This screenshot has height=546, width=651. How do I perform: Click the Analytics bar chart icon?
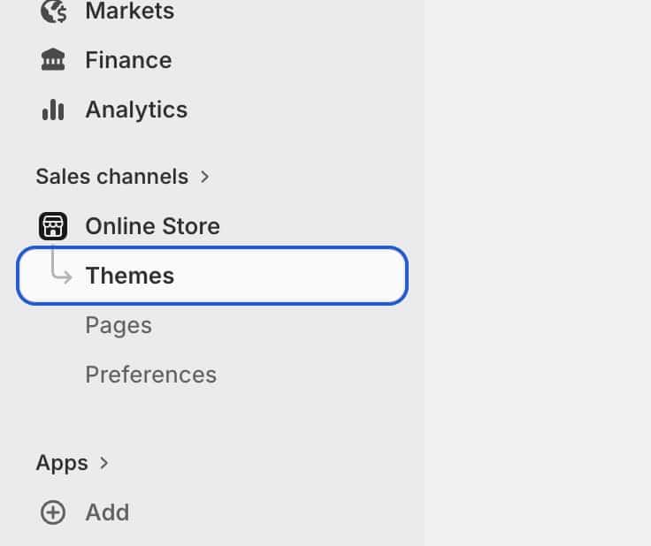[53, 110]
